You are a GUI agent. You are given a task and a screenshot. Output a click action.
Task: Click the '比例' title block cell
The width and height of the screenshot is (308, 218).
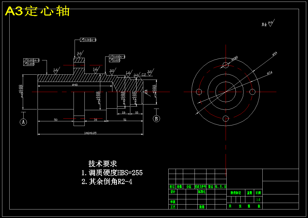(258, 193)
